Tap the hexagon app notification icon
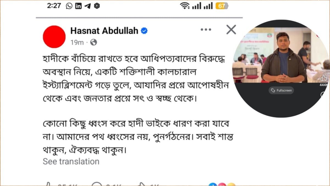This screenshot has height=186, width=330. pos(97,6)
